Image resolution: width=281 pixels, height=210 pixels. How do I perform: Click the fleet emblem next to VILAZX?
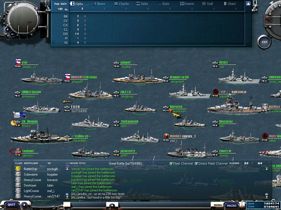(215, 63)
